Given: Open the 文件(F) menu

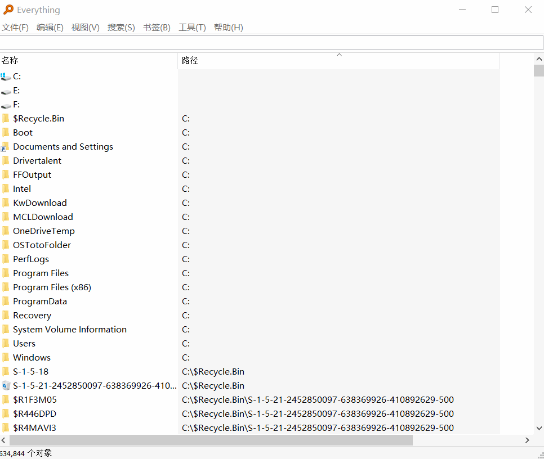Looking at the screenshot, I should pyautogui.click(x=15, y=28).
